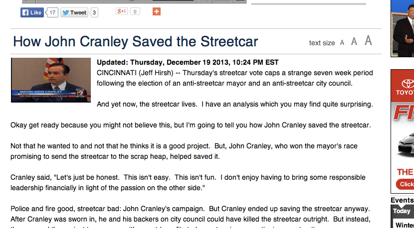Click the Google +1 button
This screenshot has height=228, width=414.
coord(121,11)
